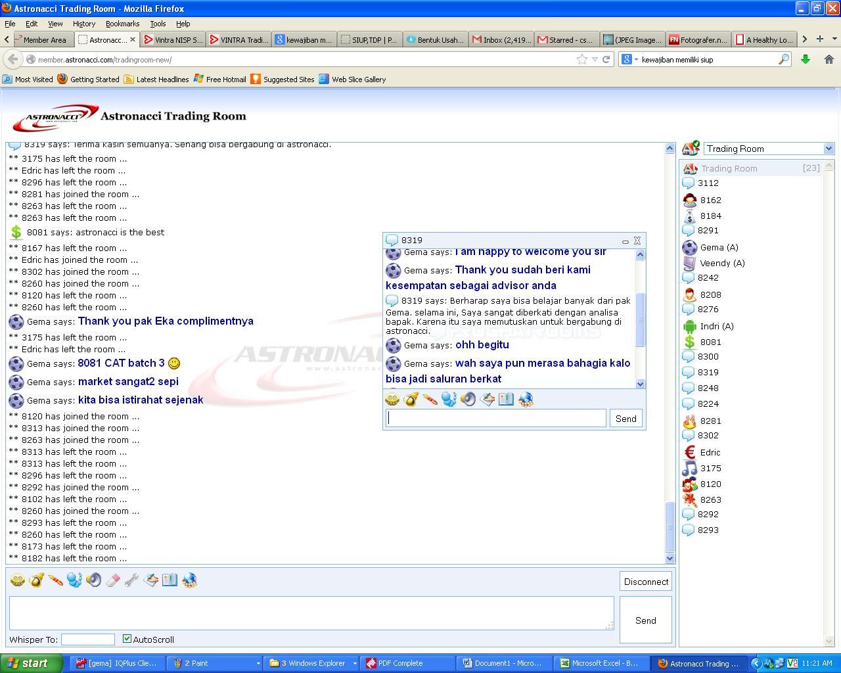Go to Firefox home page icon
The image size is (841, 673).
(829, 59)
